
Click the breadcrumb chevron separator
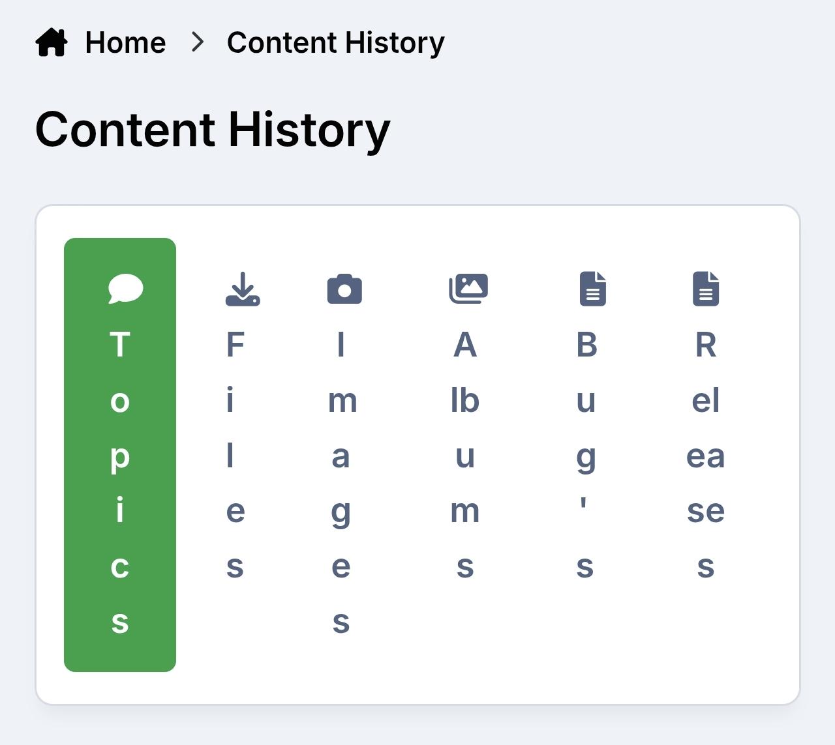(197, 43)
